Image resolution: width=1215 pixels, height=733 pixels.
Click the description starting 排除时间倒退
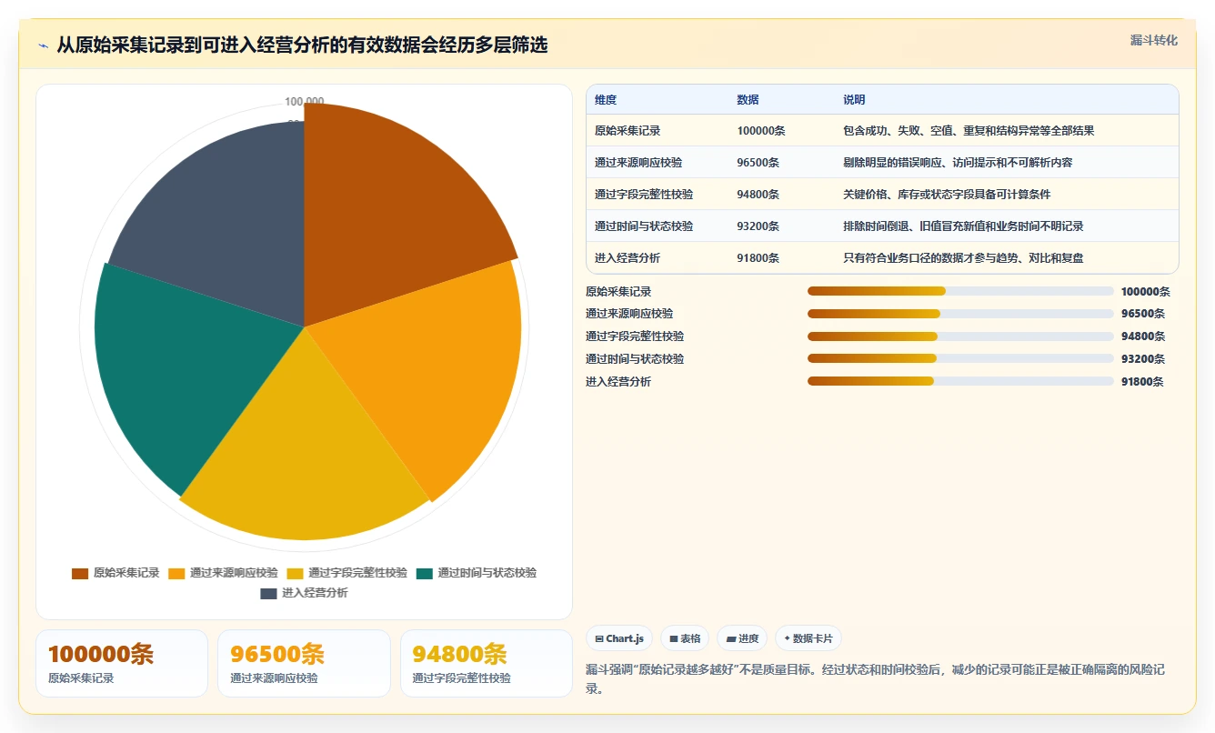pyautogui.click(x=963, y=226)
